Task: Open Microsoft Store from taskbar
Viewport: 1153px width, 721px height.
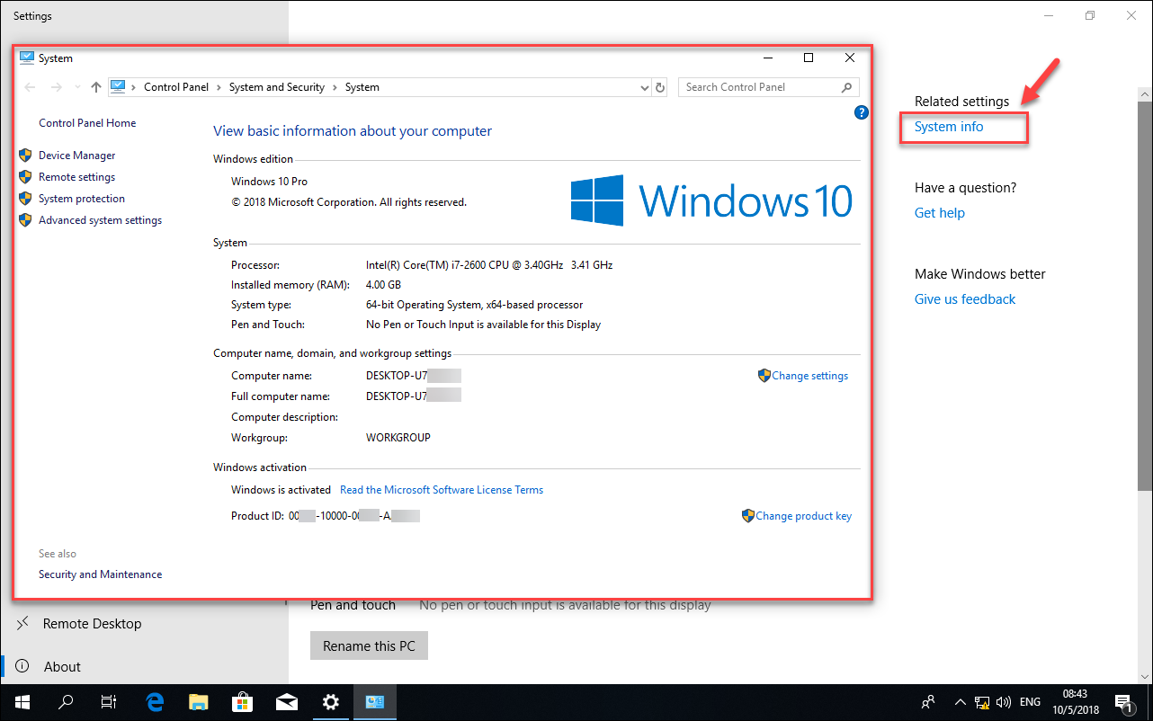Action: click(243, 702)
